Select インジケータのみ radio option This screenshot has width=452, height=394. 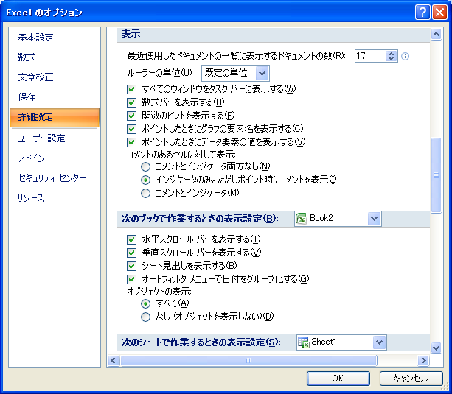click(145, 180)
